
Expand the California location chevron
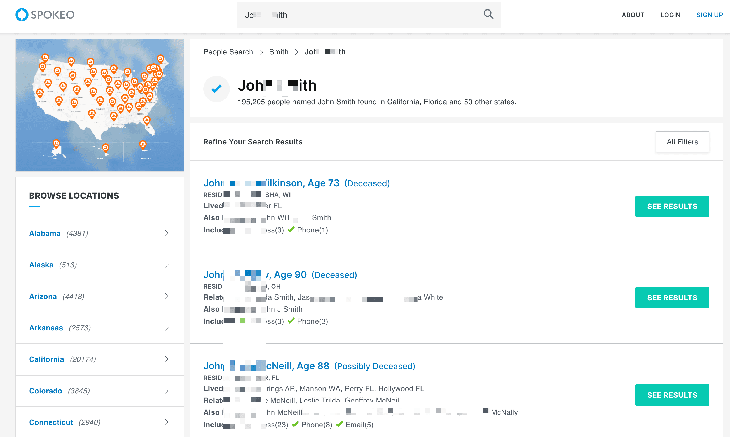point(167,359)
